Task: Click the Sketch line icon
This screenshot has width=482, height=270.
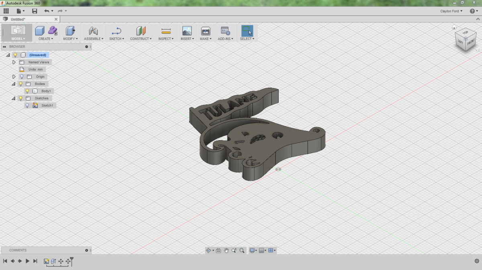Action: [116, 31]
